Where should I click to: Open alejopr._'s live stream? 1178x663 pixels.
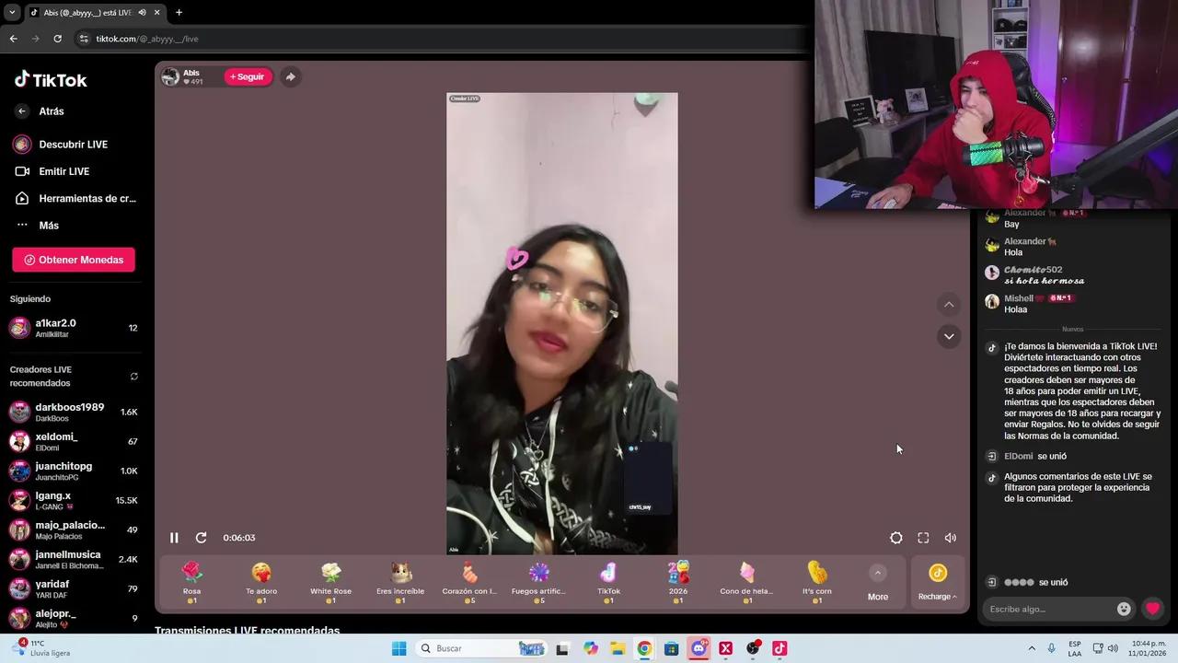[74, 619]
